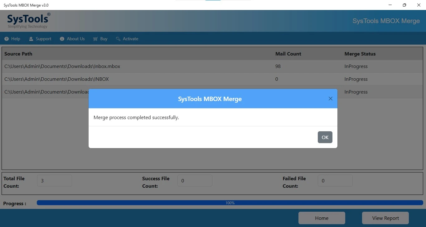
Task: Click mail count 0 for INBOX row
Action: point(277,79)
